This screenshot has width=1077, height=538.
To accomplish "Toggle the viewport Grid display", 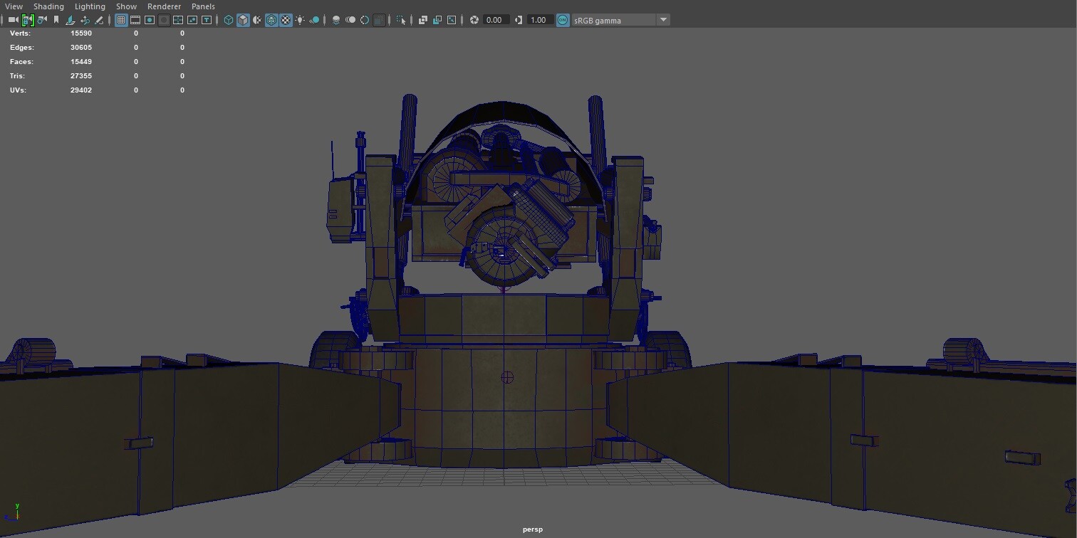I will [x=121, y=20].
